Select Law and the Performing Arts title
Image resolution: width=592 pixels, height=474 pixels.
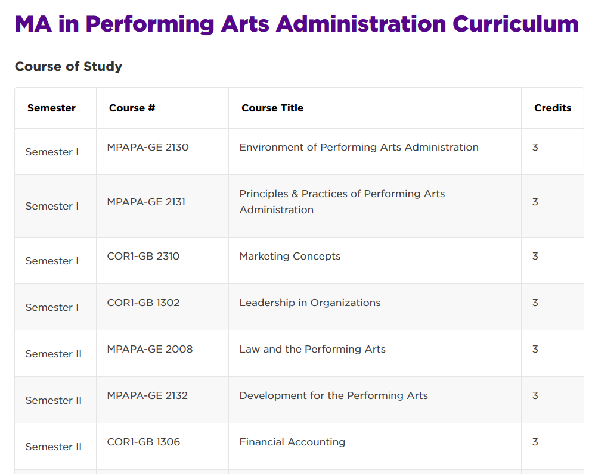[x=312, y=349]
